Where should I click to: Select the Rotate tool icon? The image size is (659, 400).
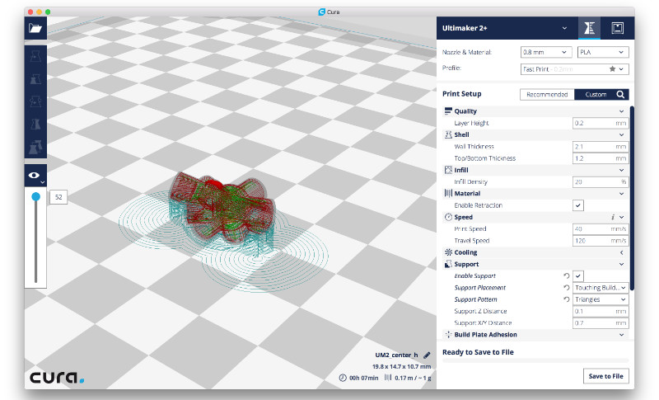coord(35,101)
